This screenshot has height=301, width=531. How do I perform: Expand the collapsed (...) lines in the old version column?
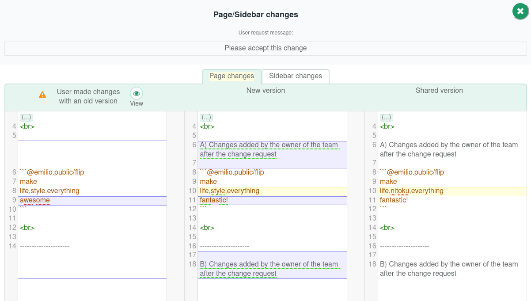pos(27,118)
